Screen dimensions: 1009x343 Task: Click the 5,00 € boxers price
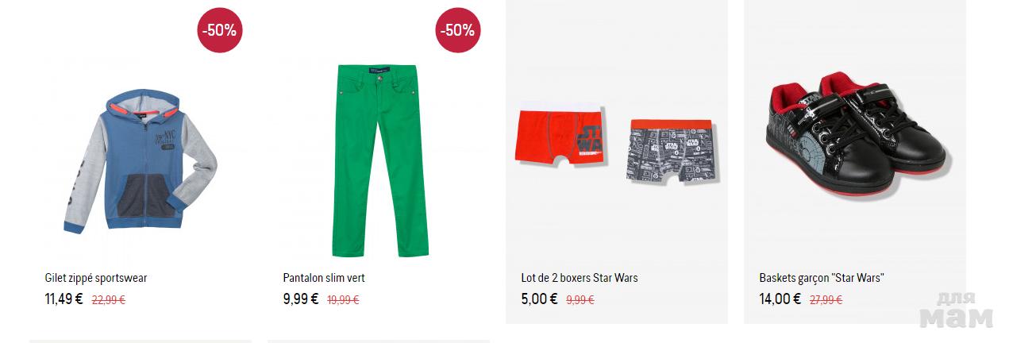539,299
